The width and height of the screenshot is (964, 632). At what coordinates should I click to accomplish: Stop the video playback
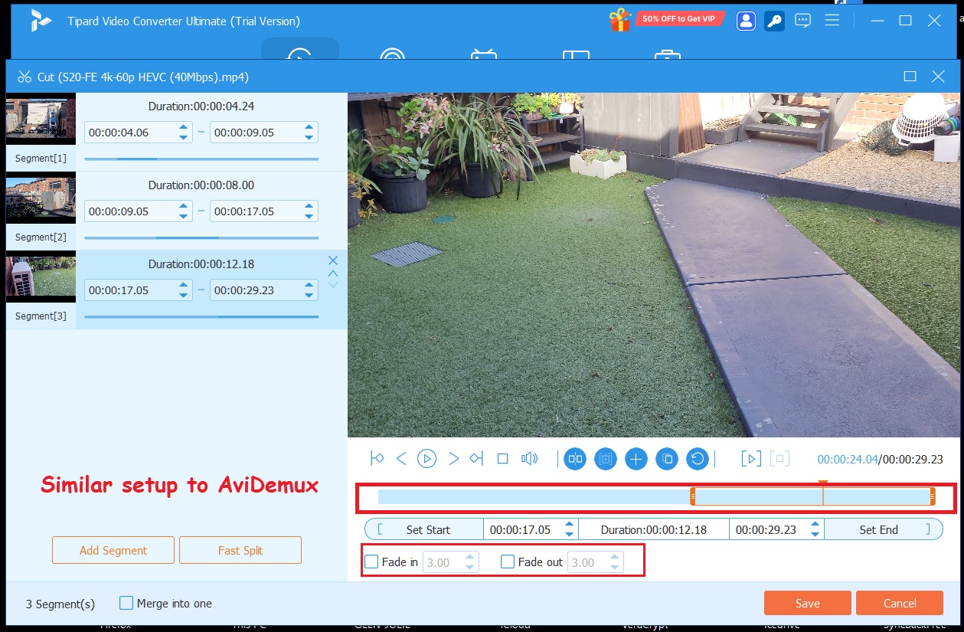click(503, 459)
